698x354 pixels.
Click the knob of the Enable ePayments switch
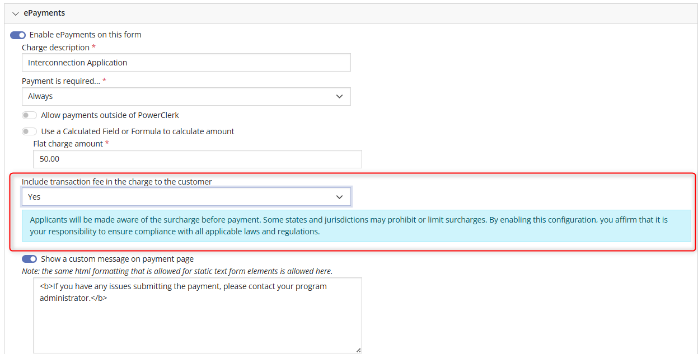(x=21, y=34)
